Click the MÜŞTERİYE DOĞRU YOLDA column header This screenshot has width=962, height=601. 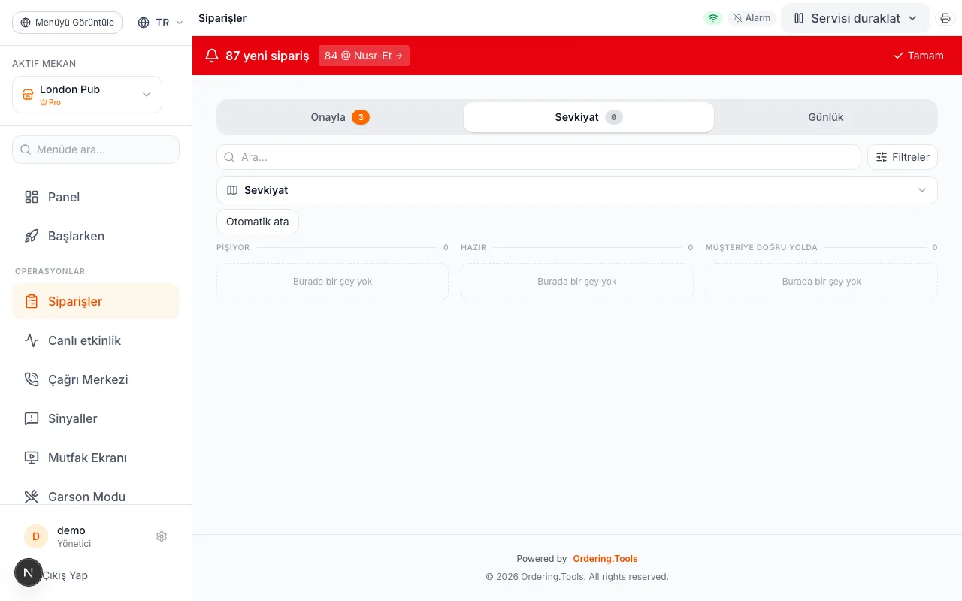[761, 247]
